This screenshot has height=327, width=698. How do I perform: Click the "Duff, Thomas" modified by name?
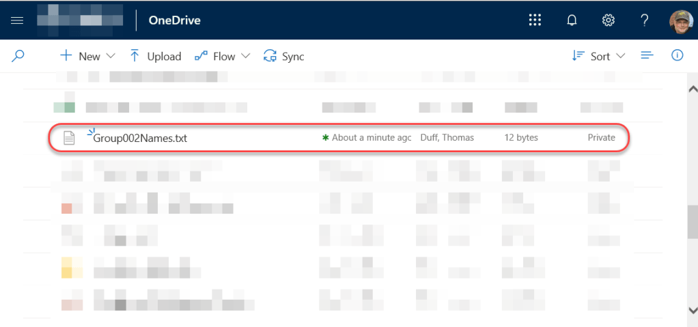click(447, 138)
